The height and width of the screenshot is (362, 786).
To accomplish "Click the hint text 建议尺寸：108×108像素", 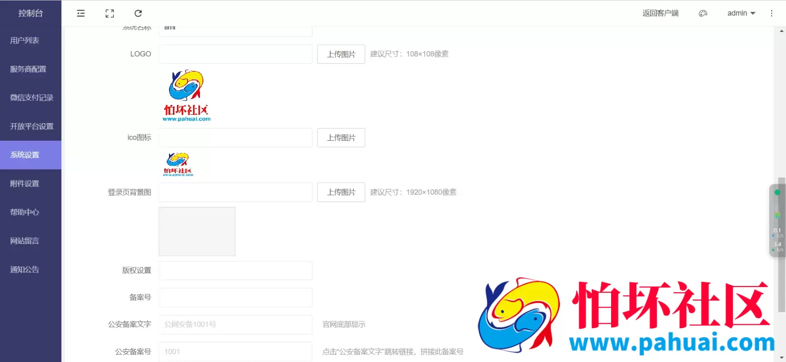I will (x=409, y=54).
